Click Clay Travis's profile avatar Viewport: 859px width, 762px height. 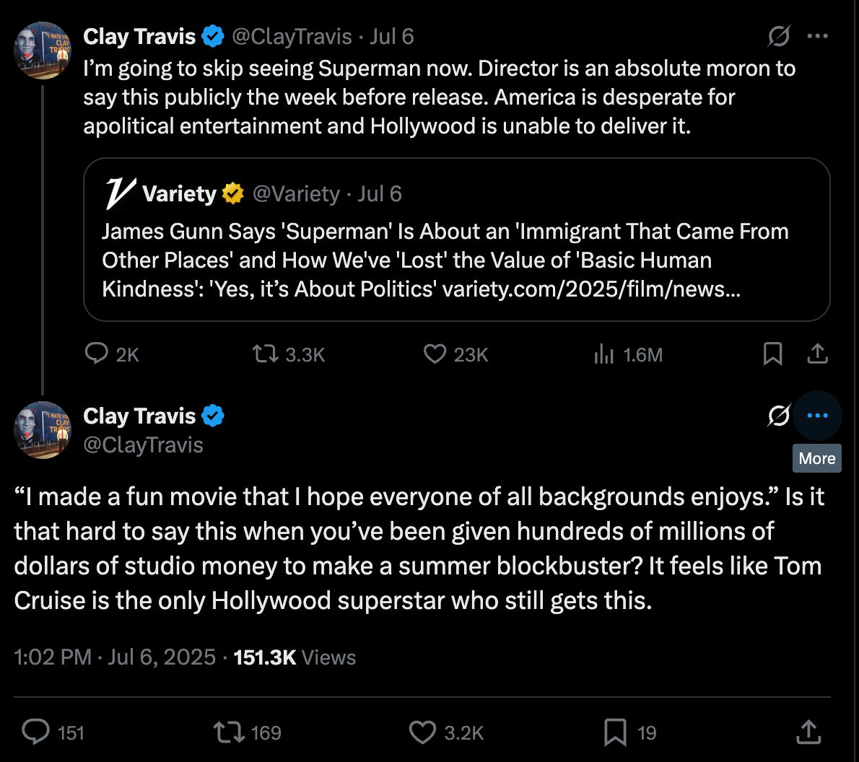point(43,51)
